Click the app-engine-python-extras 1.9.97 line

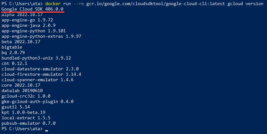pyautogui.click(x=41, y=36)
